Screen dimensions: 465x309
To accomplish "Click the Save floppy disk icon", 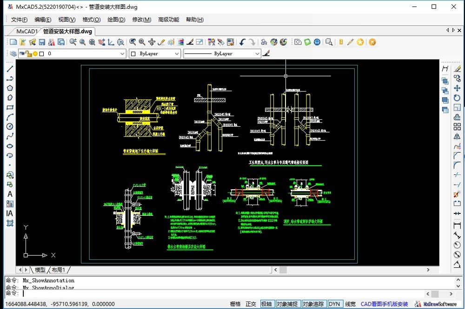I will coord(42,42).
